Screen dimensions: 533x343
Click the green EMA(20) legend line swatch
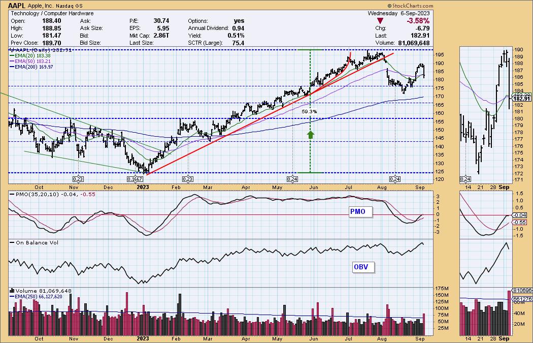click(12, 55)
